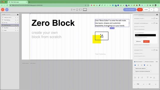
Task: Click the browser reload button
Action: click(7, 5)
